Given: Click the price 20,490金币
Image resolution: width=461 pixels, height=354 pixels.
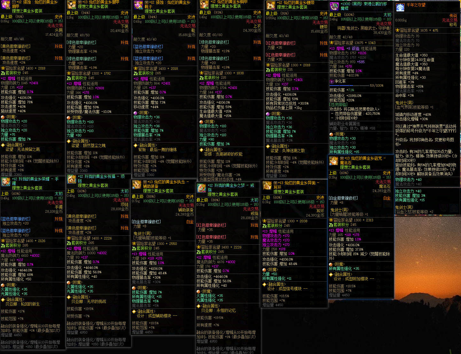Looking at the screenshot, I should pos(120,31).
